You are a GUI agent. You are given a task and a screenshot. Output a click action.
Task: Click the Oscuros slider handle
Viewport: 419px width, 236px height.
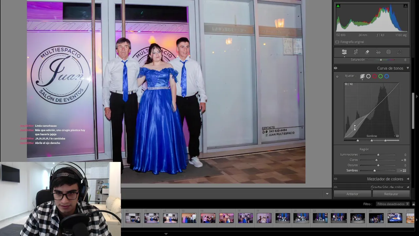378,165
